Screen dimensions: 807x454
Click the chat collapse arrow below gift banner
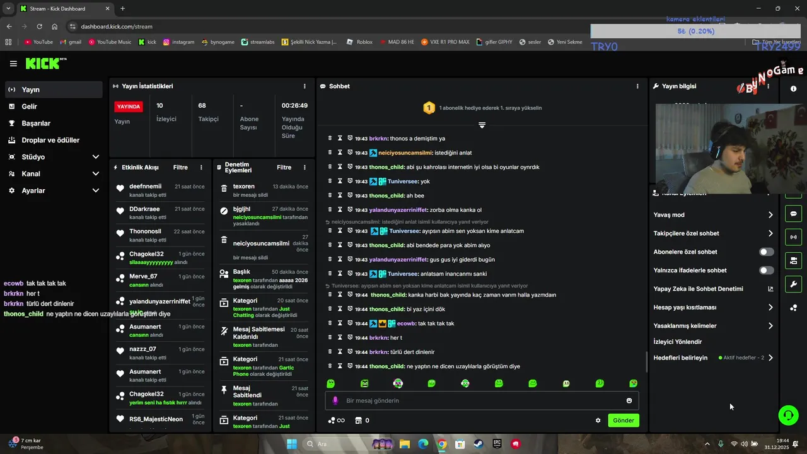pos(482,125)
